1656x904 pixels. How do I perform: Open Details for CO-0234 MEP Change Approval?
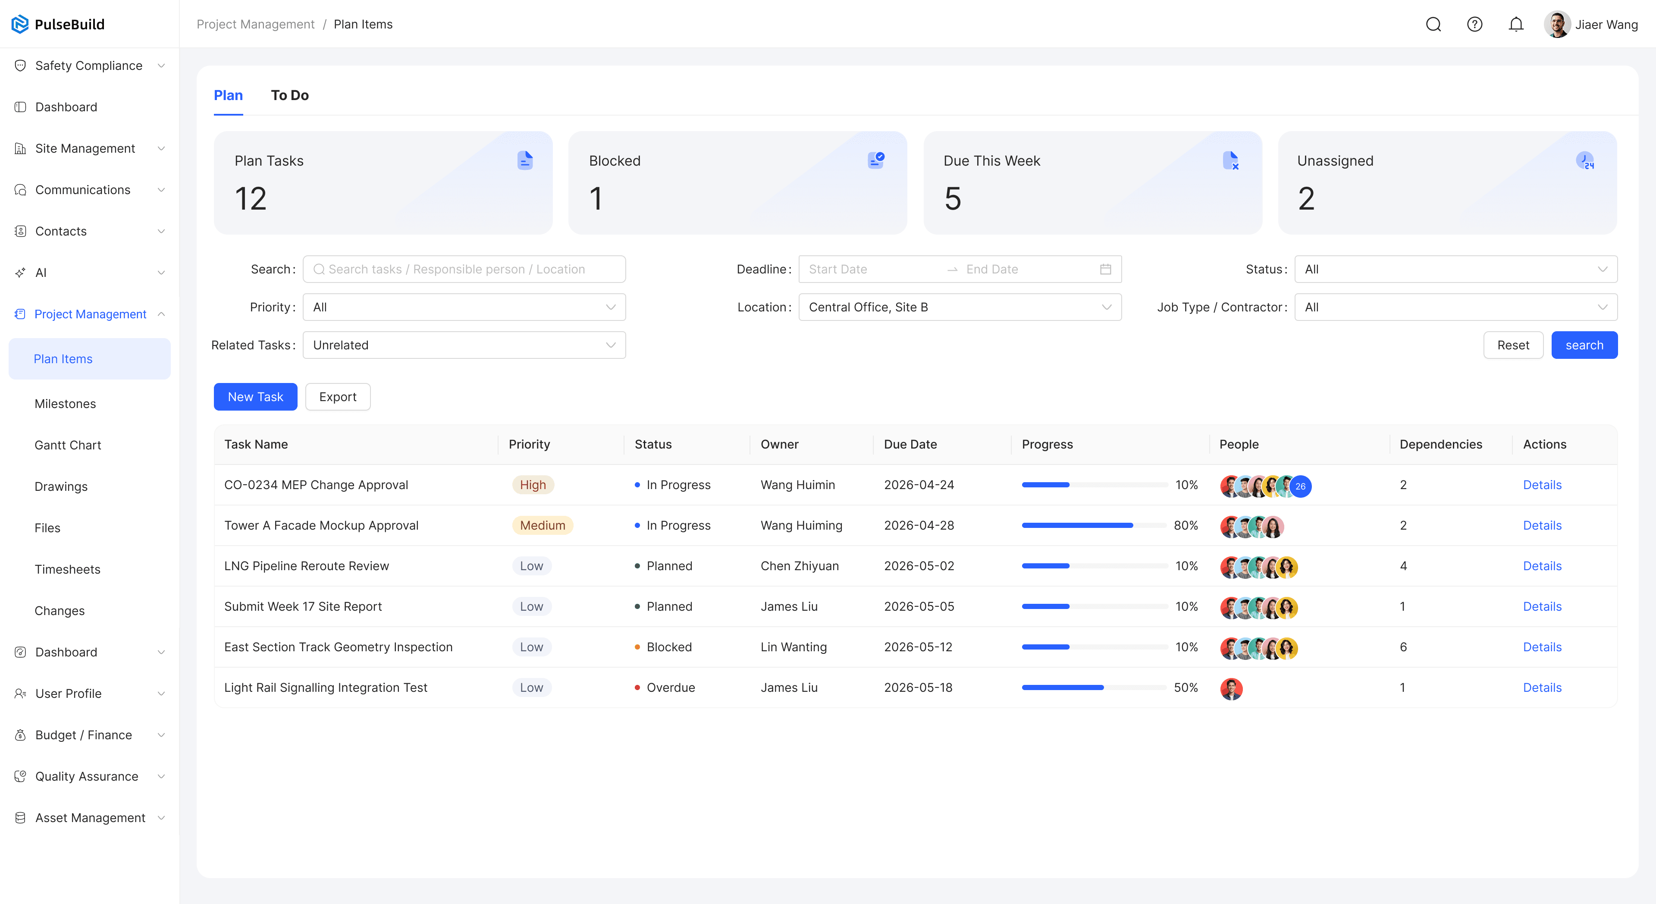coord(1542,485)
